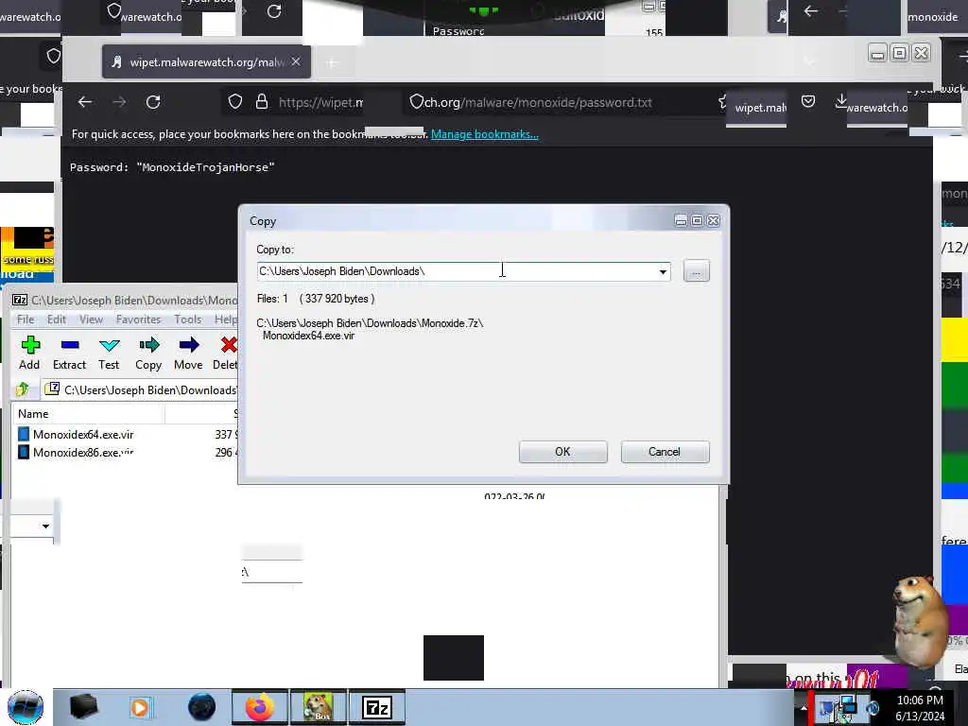Screen dimensions: 968x726
Task: Open Firefox downloads arrow icon
Action: tap(840, 101)
